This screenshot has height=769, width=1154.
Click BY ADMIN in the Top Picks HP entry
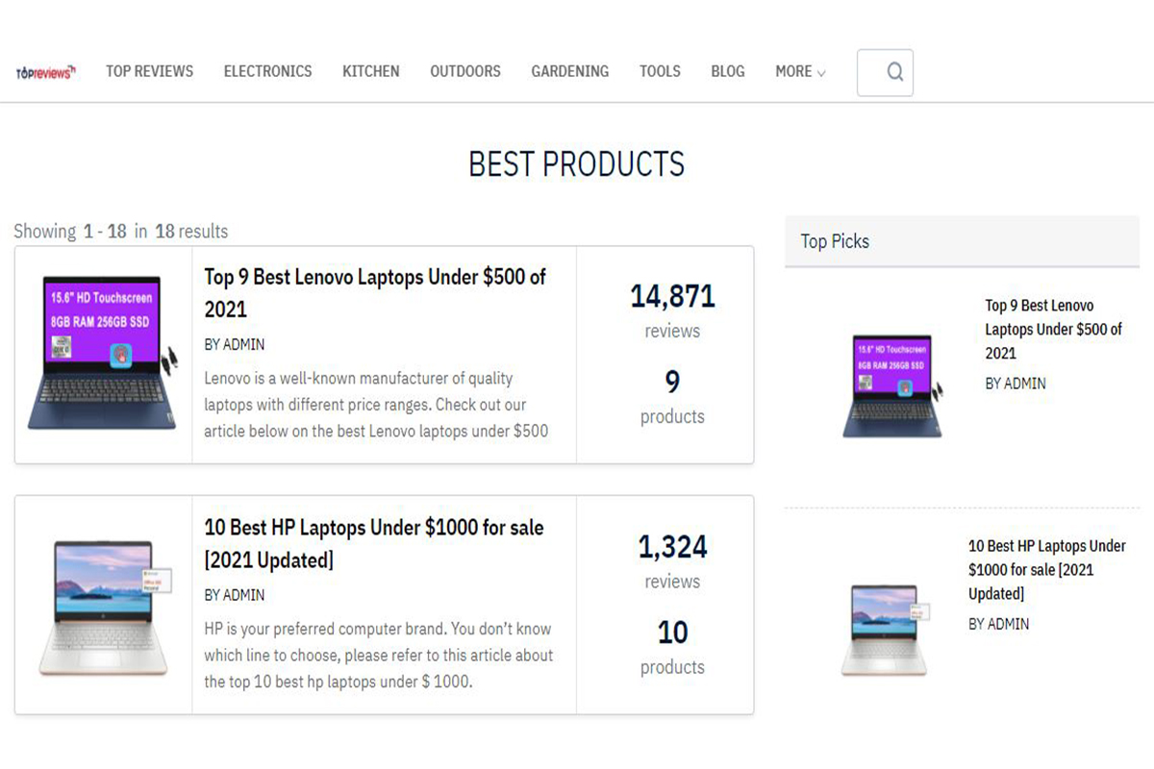click(x=998, y=623)
